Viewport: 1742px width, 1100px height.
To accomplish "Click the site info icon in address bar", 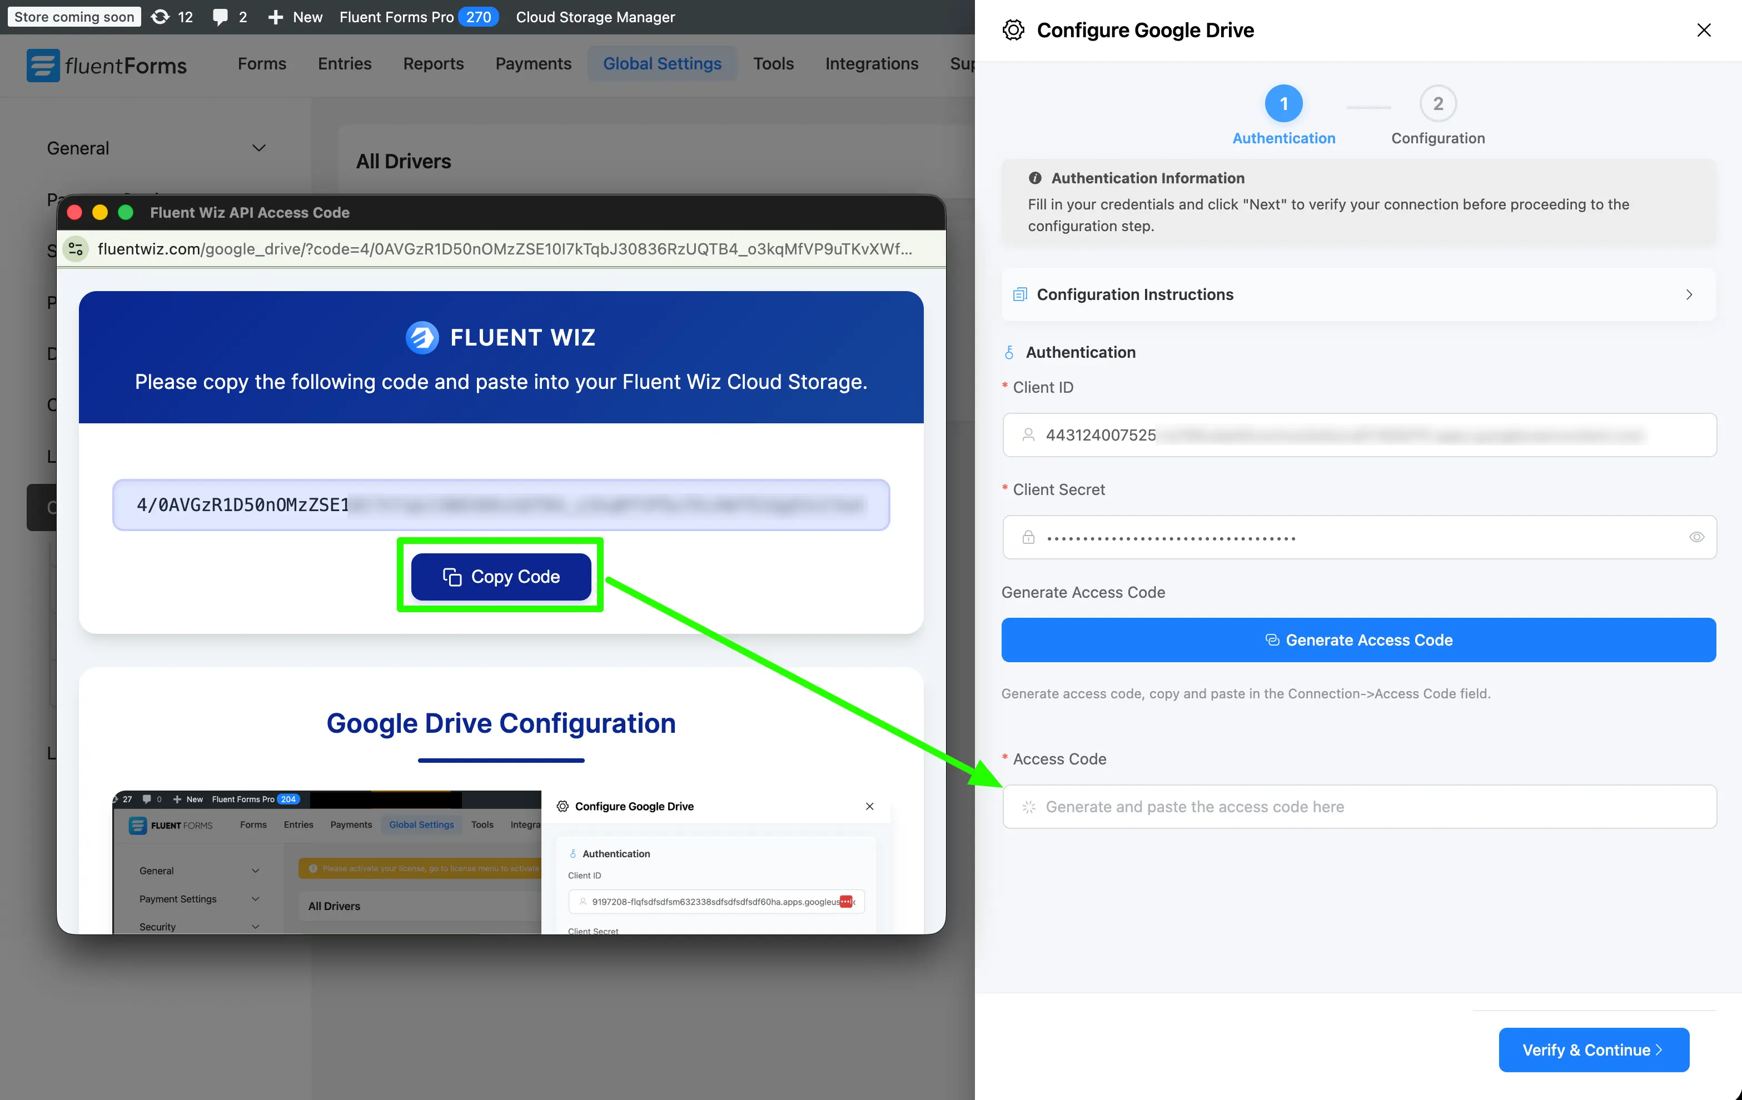I will pos(75,249).
